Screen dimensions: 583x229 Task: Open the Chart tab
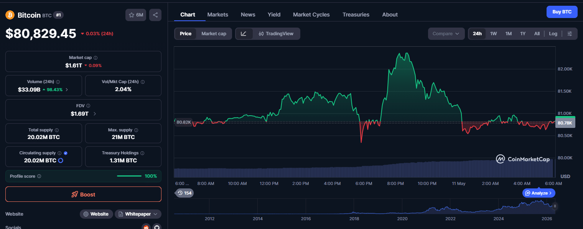click(188, 15)
